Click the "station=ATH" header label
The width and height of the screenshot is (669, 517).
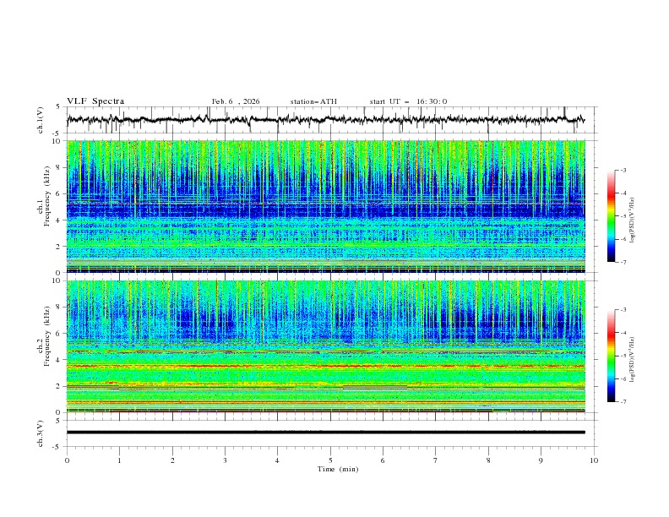[x=313, y=101]
